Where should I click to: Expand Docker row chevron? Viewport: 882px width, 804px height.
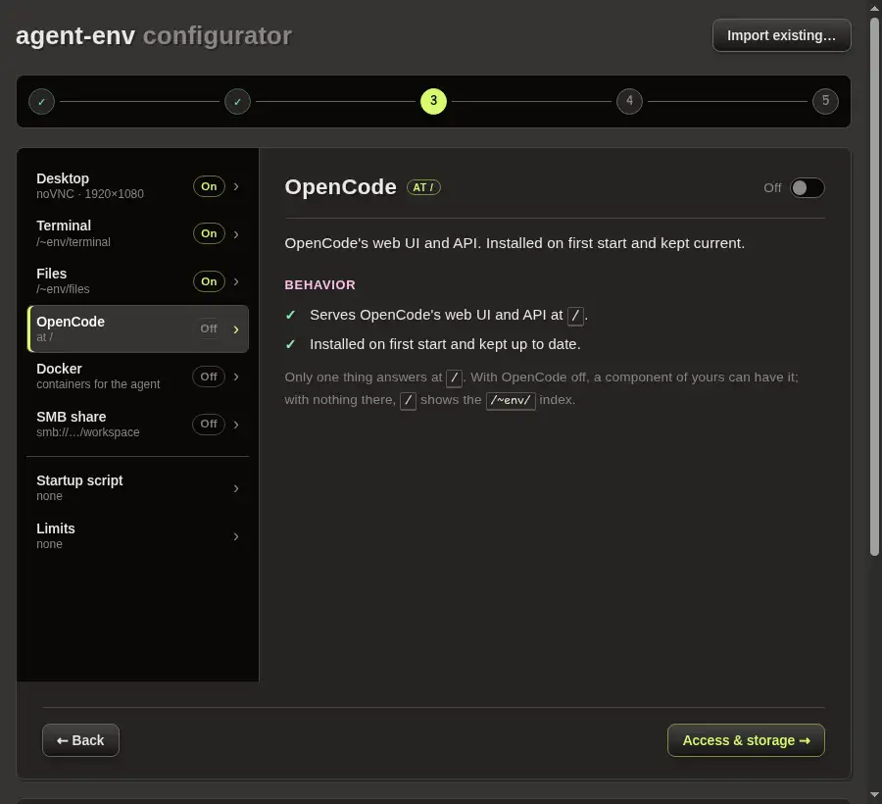236,377
